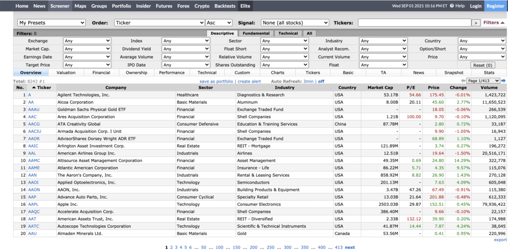Image resolution: width=508 pixels, height=251 pixels.
Task: Click the Filters collapse arrow
Action: [502, 23]
